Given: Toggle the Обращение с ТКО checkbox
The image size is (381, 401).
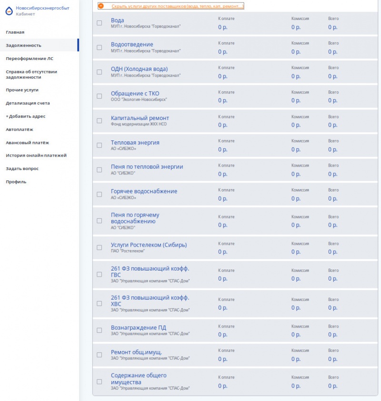Looking at the screenshot, I should click(99, 96).
